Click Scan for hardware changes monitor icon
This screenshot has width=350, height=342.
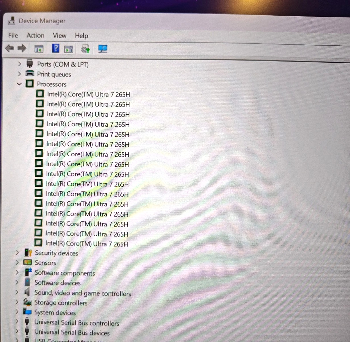pos(103,49)
